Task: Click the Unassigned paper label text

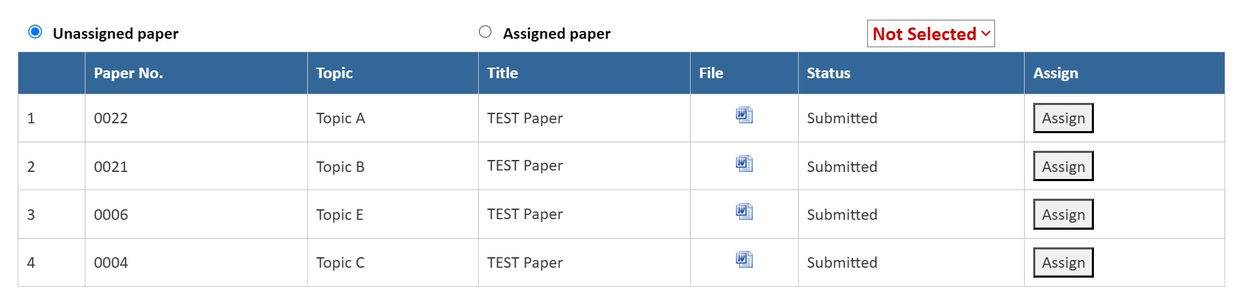Action: click(x=116, y=34)
